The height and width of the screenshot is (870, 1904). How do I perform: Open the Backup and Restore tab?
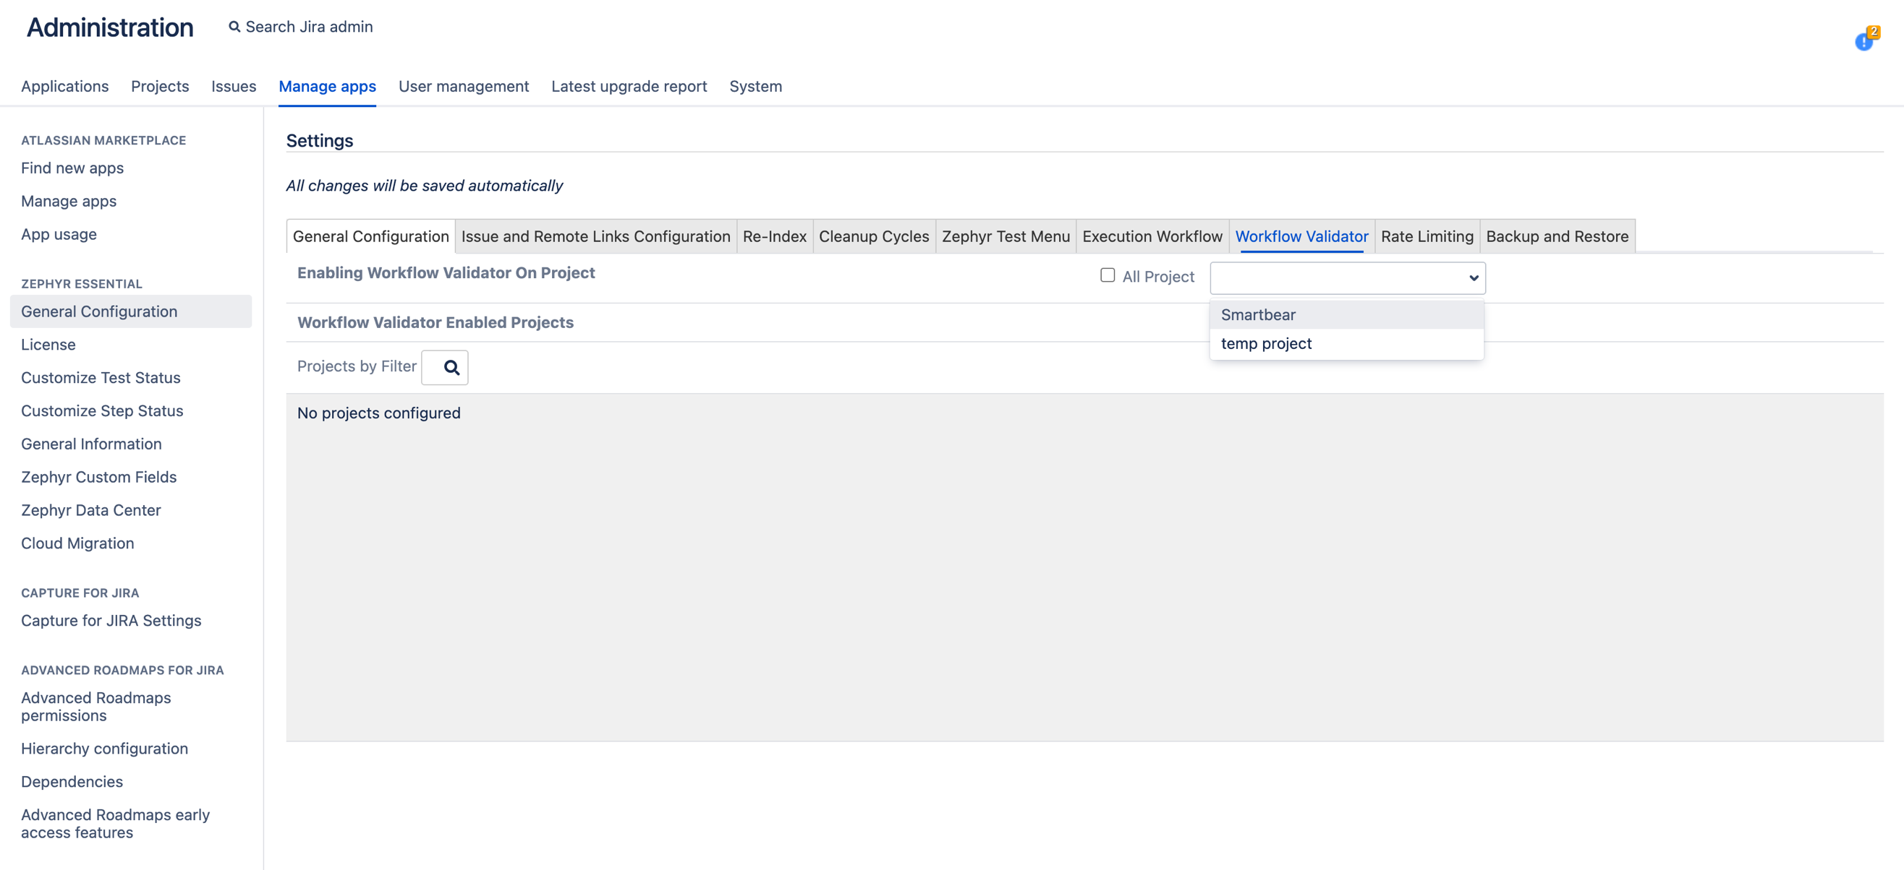point(1557,236)
